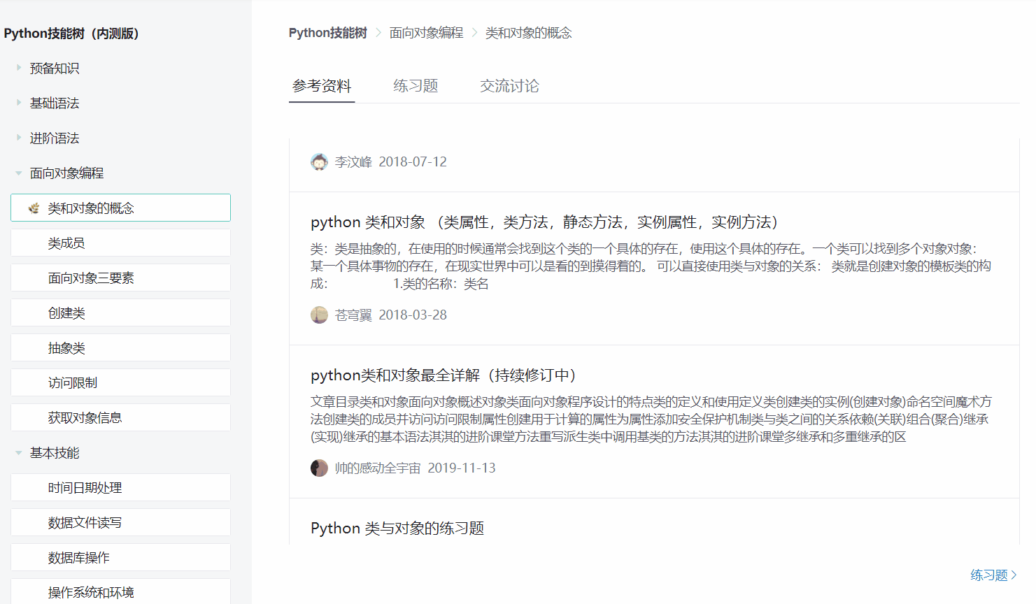
Task: Go to 面向对象编程 in the breadcrumb
Action: [x=426, y=33]
